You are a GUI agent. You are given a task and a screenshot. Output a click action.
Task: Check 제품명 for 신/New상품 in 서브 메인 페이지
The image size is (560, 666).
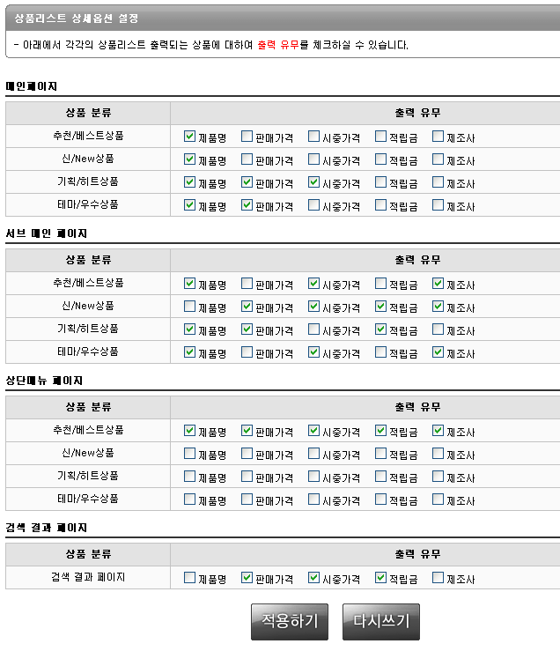[190, 307]
